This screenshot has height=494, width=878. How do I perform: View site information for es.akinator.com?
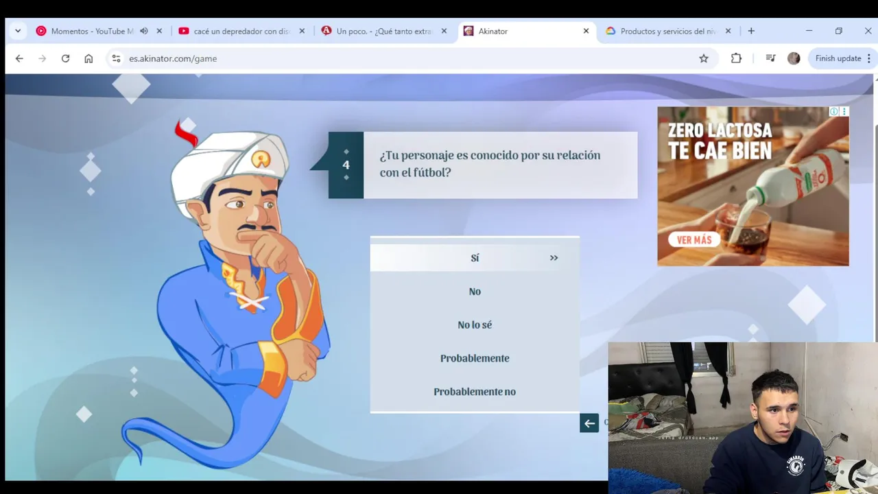116,58
